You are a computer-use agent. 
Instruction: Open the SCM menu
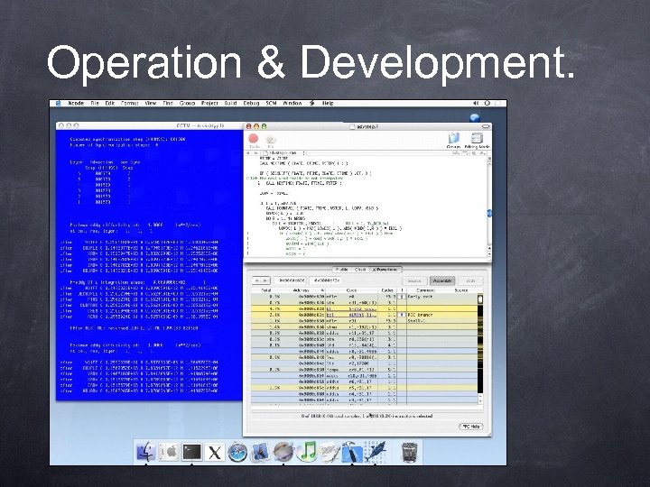[271, 103]
